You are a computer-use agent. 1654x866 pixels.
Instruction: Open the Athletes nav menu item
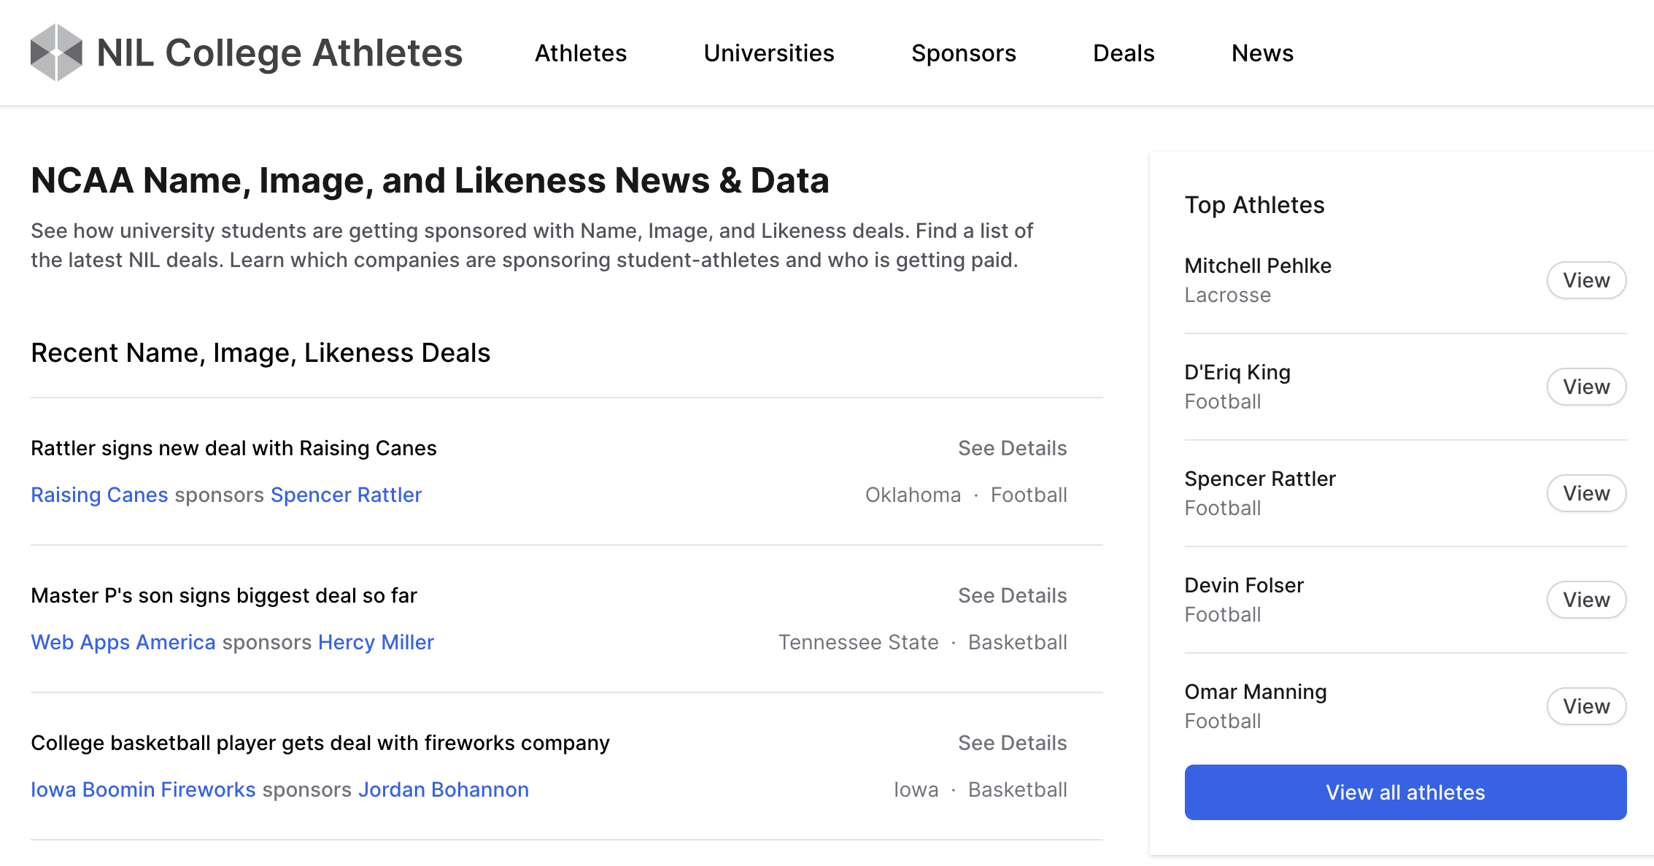tap(580, 53)
